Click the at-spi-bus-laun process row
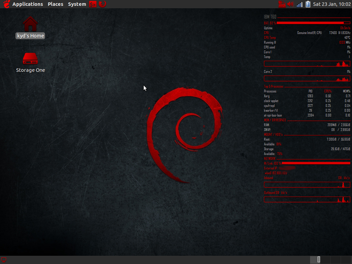The image size is (352, 264). coord(307,115)
